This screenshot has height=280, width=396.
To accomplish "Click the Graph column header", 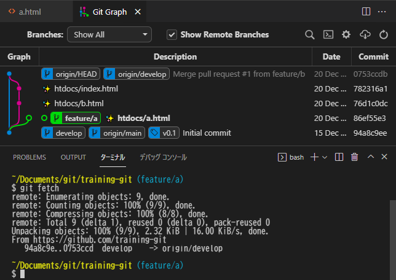I will point(19,56).
